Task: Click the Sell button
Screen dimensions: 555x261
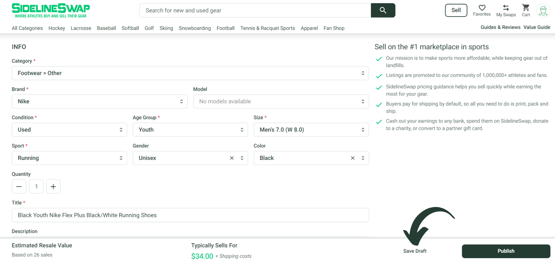Action: 456,10
